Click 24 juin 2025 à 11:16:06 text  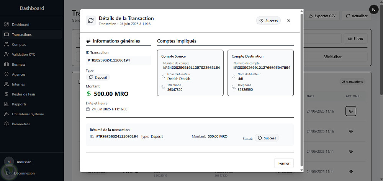110,109
